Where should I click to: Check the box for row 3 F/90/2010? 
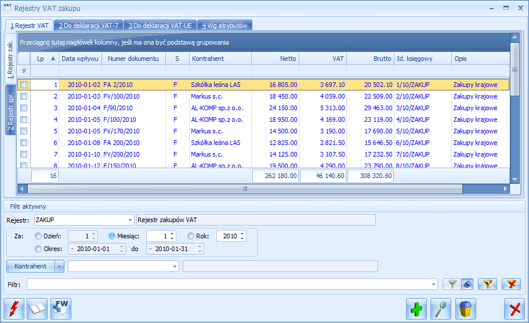[24, 108]
